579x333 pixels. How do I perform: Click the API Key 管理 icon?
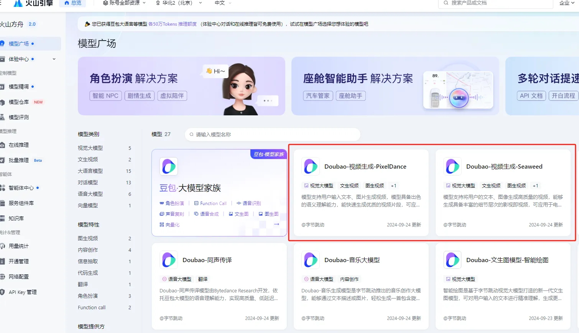pyautogui.click(x=2, y=292)
